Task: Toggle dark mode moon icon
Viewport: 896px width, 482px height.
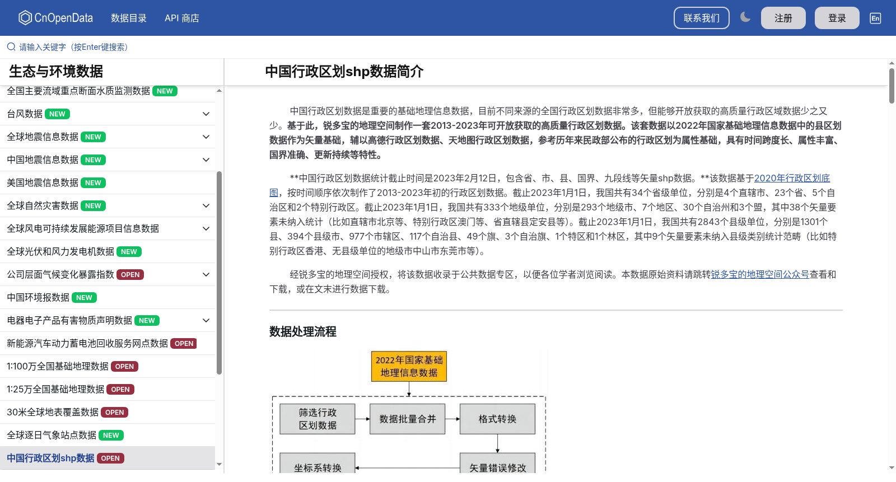Action: point(745,17)
